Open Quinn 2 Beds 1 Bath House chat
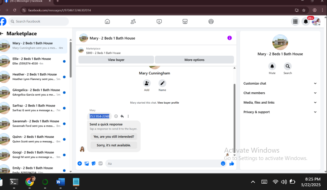Viewport: 327px width, 190px height. point(33,139)
